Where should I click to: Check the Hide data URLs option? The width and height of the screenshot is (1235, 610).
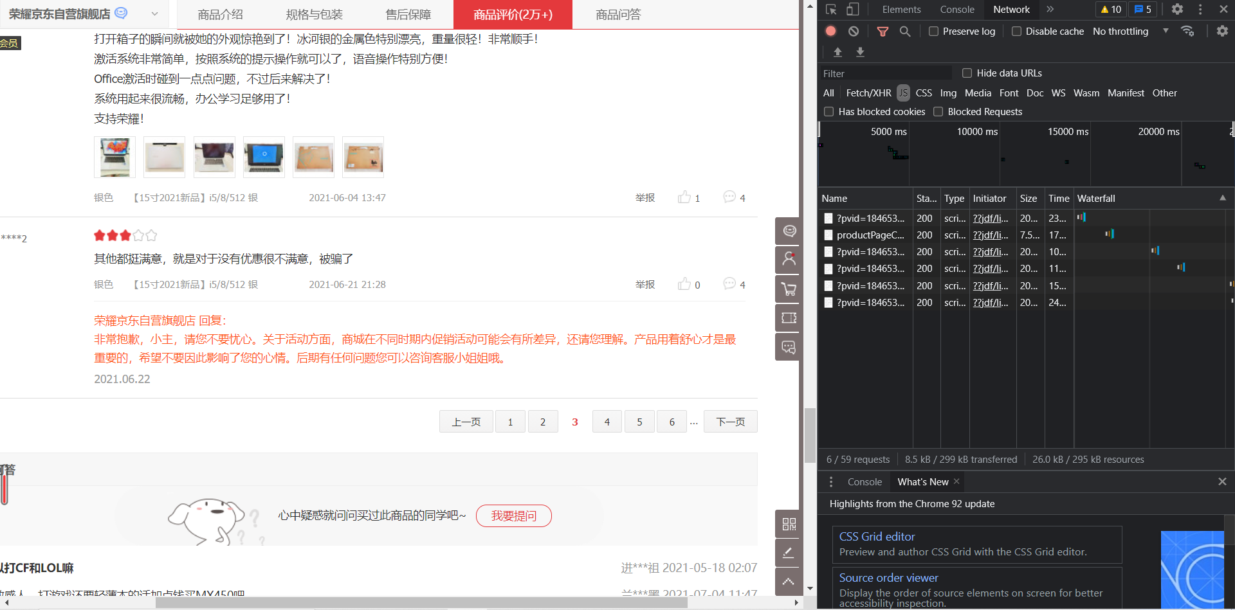coord(967,73)
